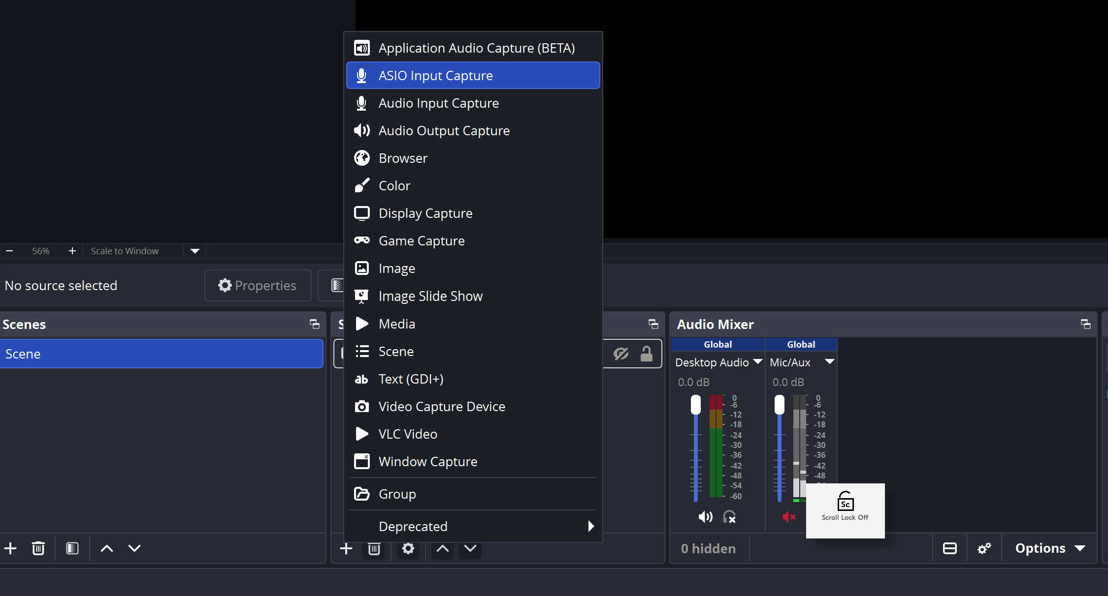Screen dimensions: 1108x596
Task: Open the Scale to Window dropdown
Action: 195,251
